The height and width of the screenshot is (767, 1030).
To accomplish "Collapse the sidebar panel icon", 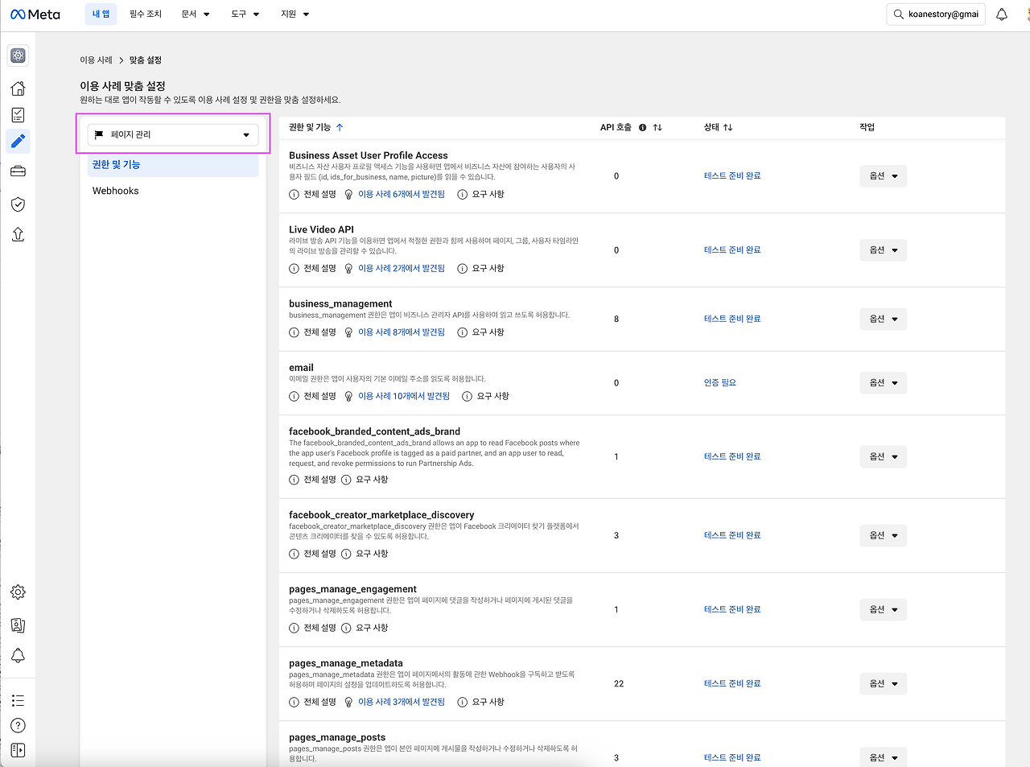I will 18,750.
